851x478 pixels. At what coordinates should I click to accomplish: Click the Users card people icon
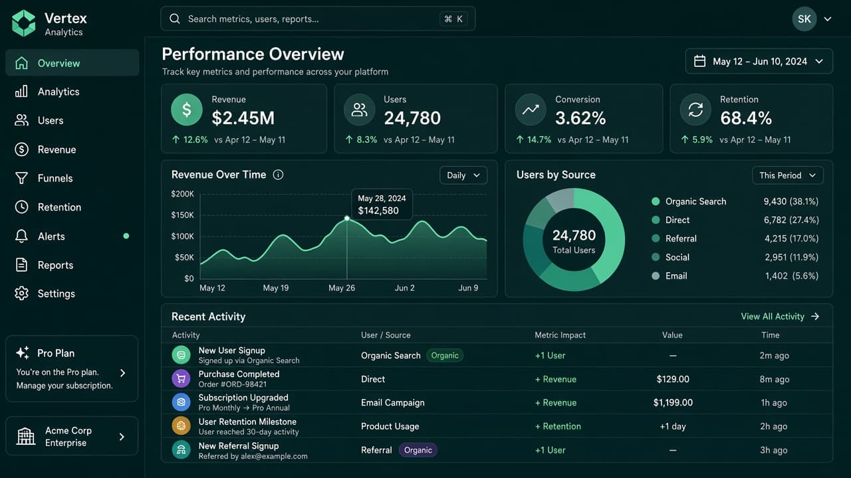[x=360, y=110]
